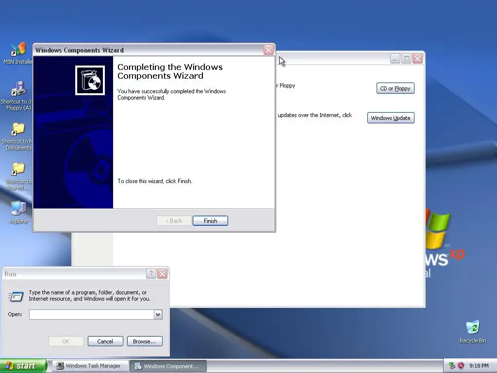The width and height of the screenshot is (497, 373).
Task: Click the Run dialog help question mark
Action: coord(151,274)
